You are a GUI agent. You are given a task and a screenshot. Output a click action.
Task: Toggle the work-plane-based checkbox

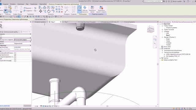pos(15,53)
